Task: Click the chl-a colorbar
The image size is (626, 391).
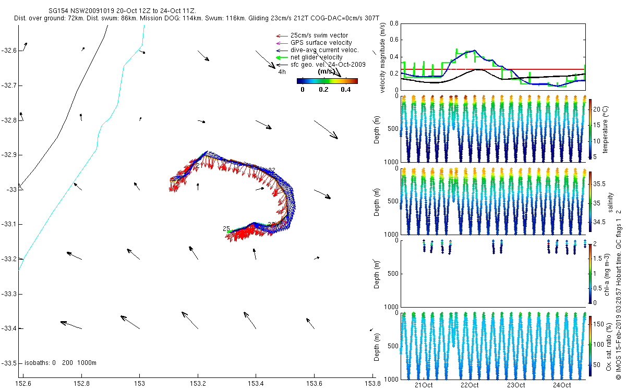Action: 591,273
